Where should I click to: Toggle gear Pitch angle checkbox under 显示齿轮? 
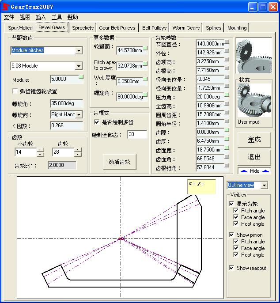pos(236,210)
